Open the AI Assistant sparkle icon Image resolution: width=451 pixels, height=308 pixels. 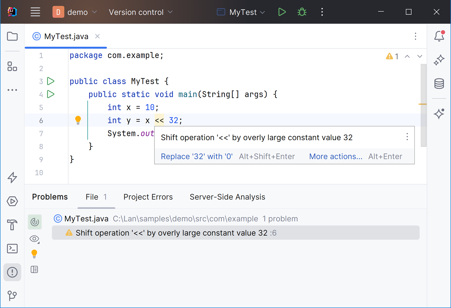click(439, 60)
